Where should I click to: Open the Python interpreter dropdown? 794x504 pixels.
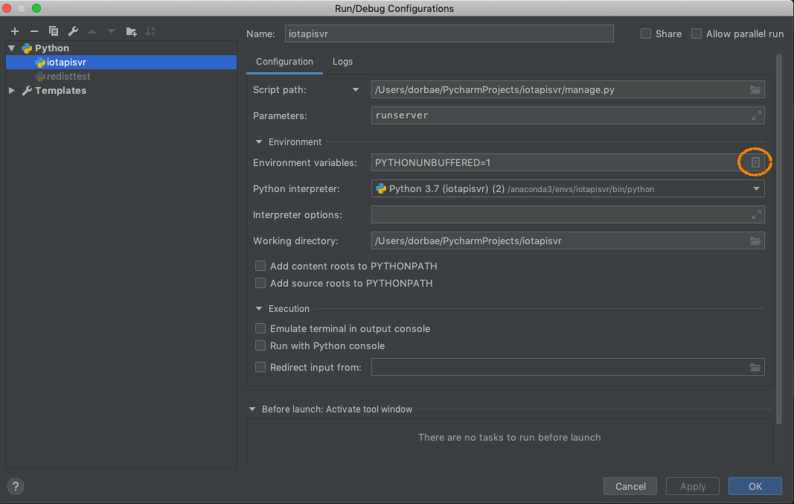tap(755, 188)
